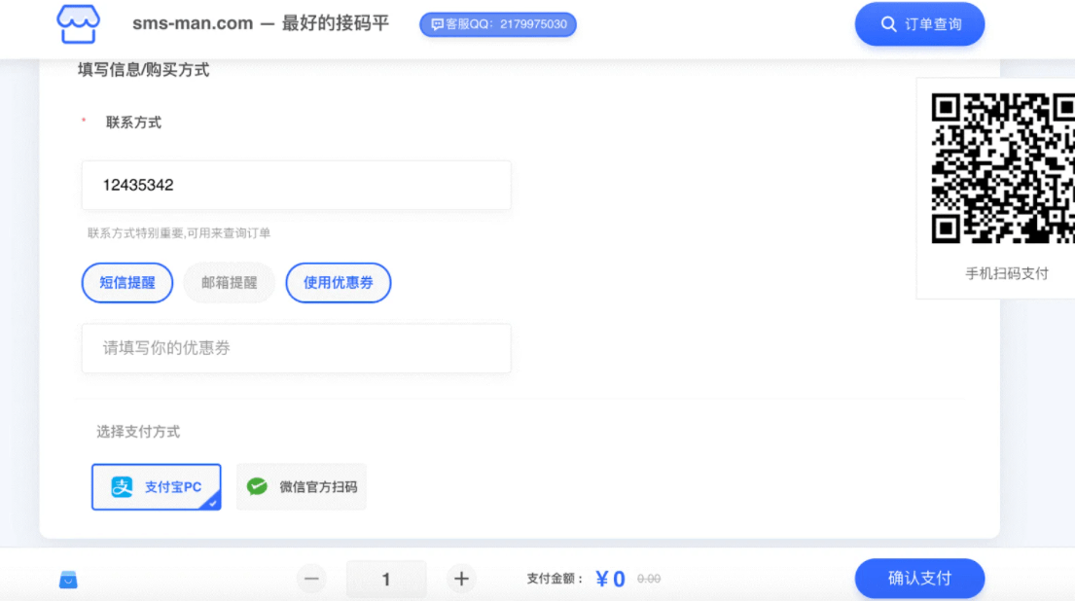Open order lookup with 订单查询 button
This screenshot has height=601, width=1075.
coord(919,24)
